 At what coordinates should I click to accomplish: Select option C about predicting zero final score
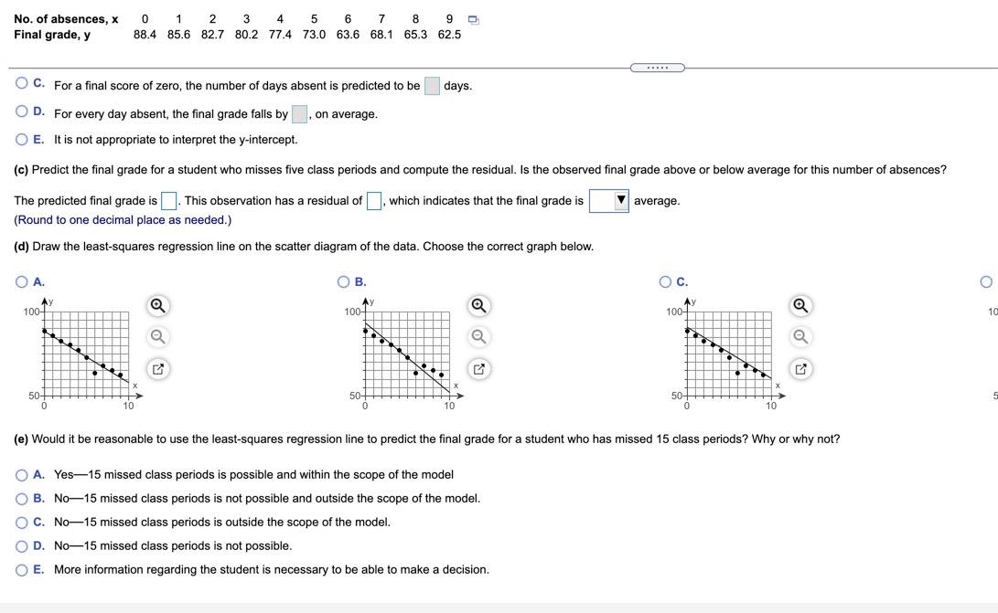pyautogui.click(x=20, y=84)
